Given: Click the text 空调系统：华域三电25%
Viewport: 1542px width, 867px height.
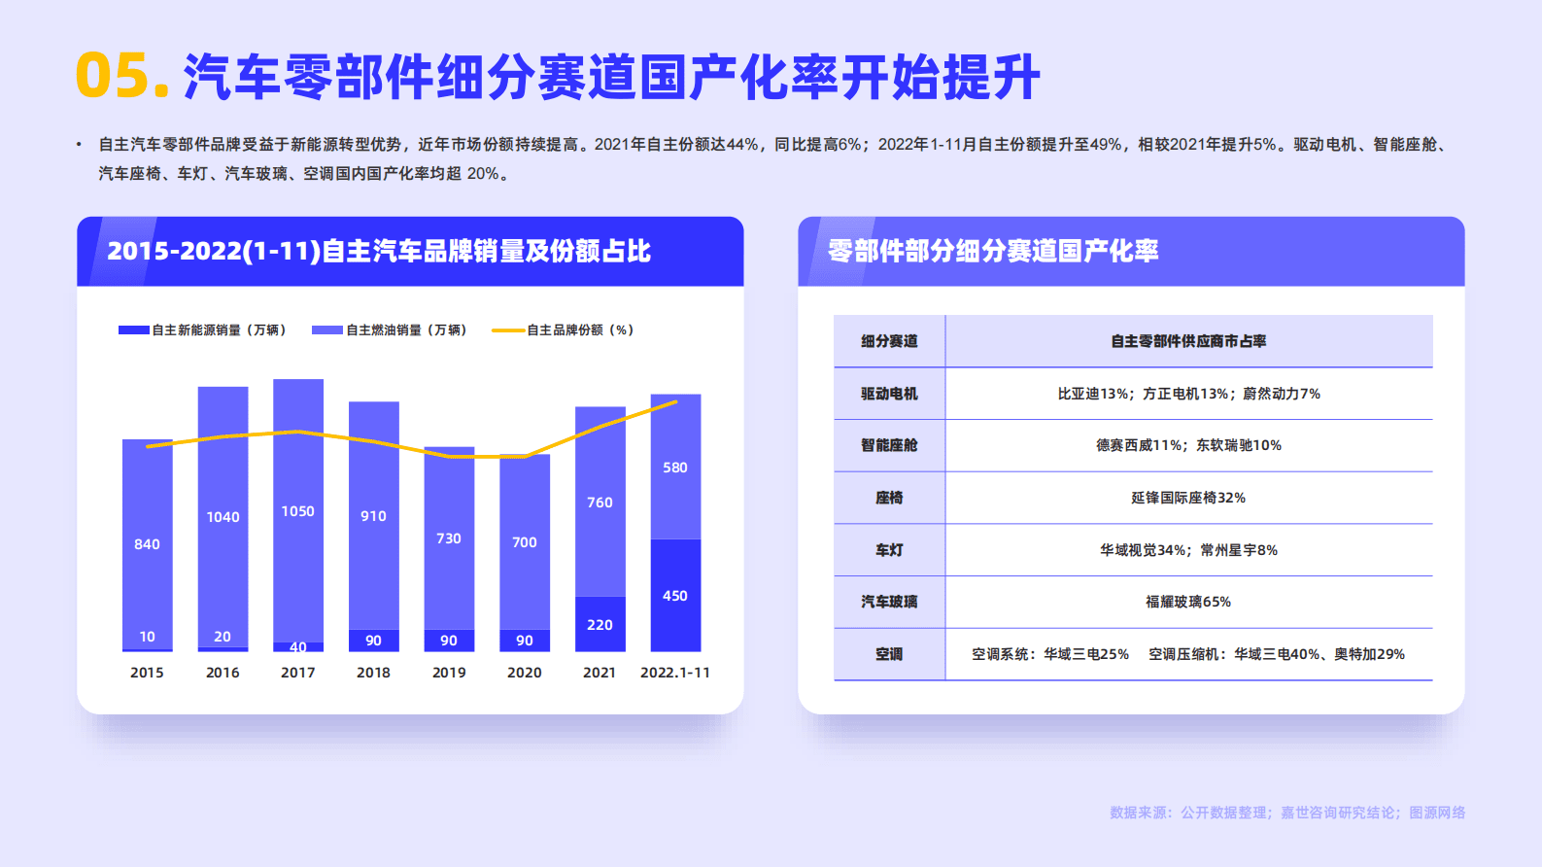Looking at the screenshot, I should coord(1050,654).
